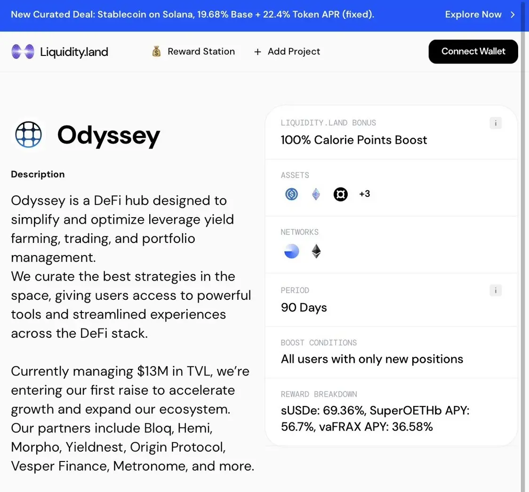Click the NETWORKS label
Image resolution: width=529 pixels, height=492 pixels.
pos(300,232)
